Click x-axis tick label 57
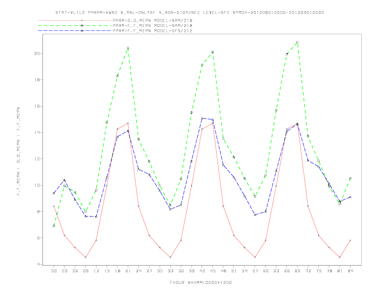The width and height of the screenshot is (382, 295). click(255, 271)
